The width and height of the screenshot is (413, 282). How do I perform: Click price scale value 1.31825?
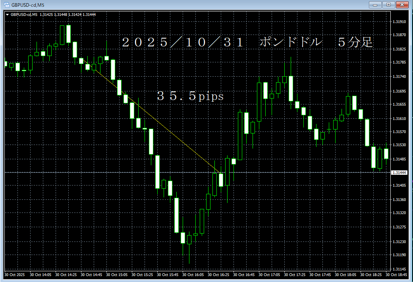pyautogui.click(x=399, y=49)
